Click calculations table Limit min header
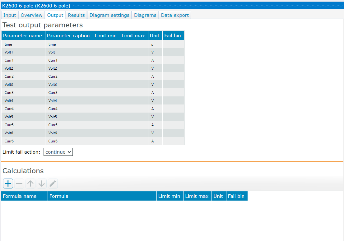344x241 pixels. [170, 196]
